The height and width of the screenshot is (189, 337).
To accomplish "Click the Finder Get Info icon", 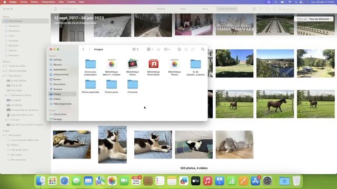I will click(179, 49).
